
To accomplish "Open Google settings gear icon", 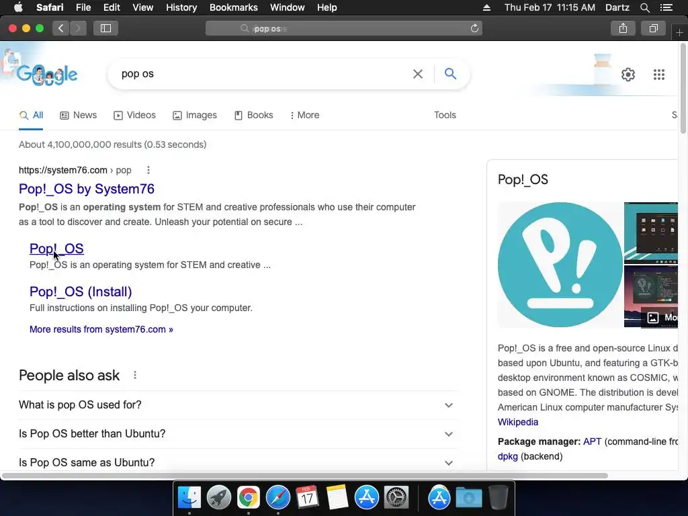I will click(628, 75).
